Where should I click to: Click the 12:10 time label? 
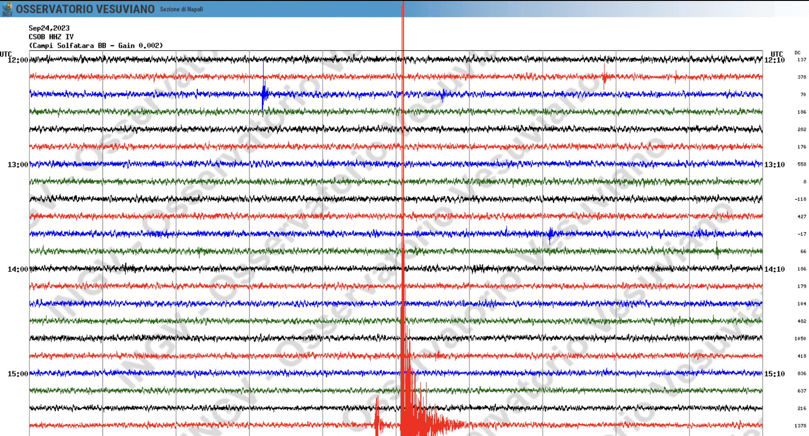775,60
